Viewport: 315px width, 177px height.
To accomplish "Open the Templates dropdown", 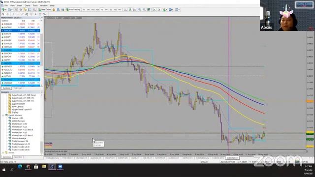I will coord(177,9).
